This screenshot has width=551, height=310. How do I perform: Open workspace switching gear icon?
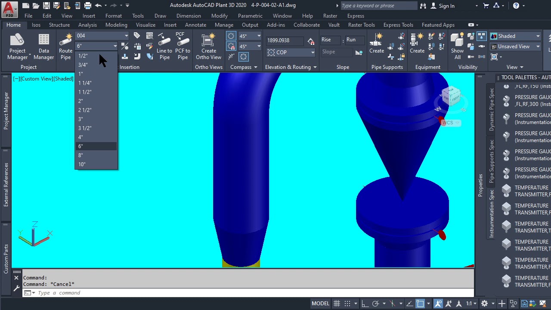tap(484, 304)
